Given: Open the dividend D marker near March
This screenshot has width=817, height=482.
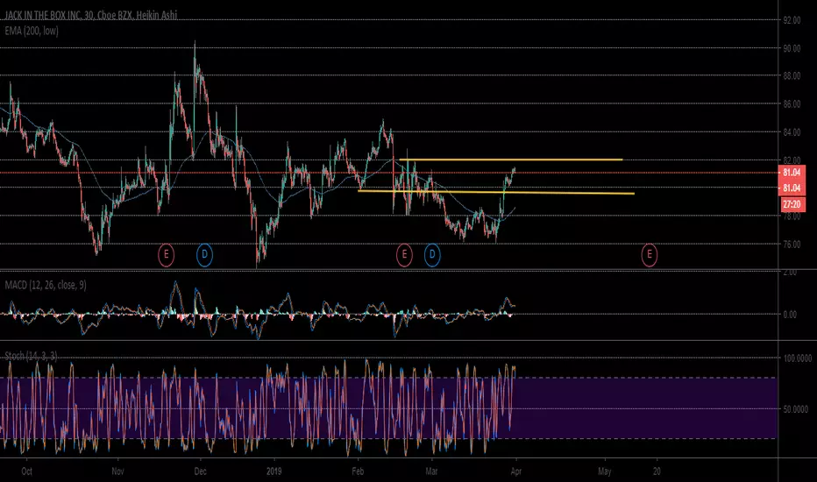Looking at the screenshot, I should 432,255.
